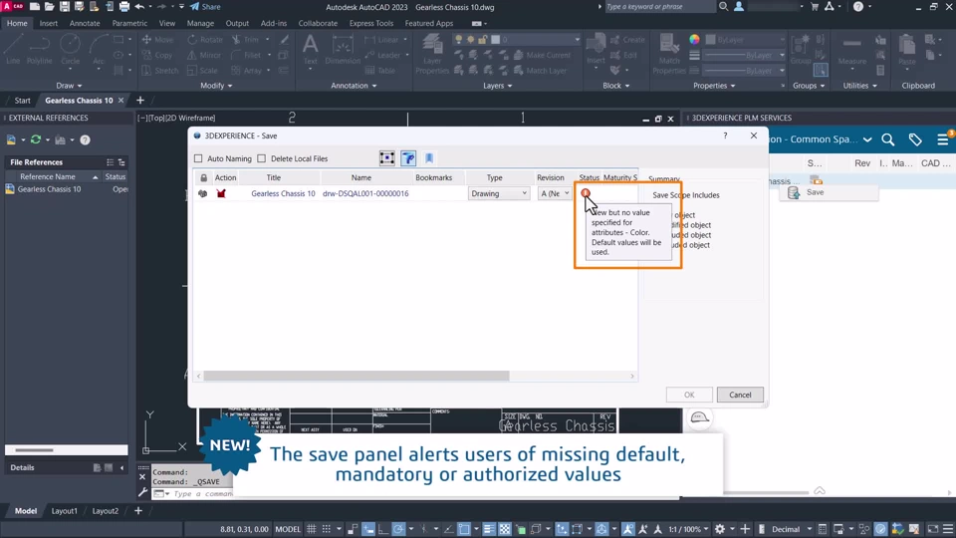Viewport: 956px width, 538px height.
Task: Expand the Common Space dropdown chevron
Action: pyautogui.click(x=867, y=139)
